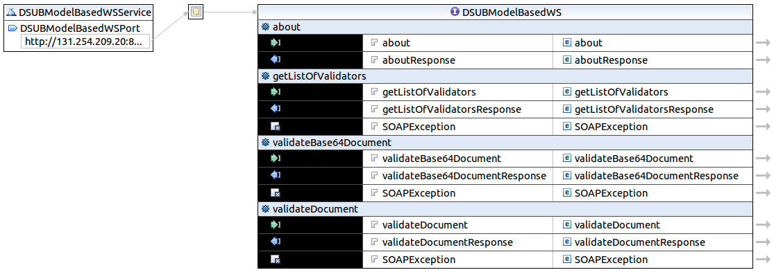Screen dimensions: 783x279
Task: Click the element icon beside aboutResponse in the right column
Action: click(567, 60)
